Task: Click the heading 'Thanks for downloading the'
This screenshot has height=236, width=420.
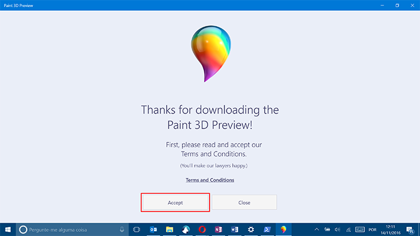Action: point(210,110)
